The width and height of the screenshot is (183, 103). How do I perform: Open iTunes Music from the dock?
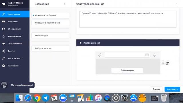pos(98,98)
